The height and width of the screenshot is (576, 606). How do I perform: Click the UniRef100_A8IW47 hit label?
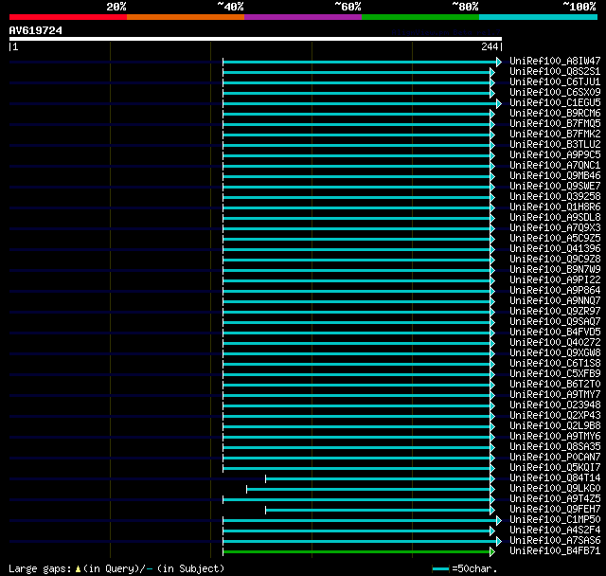[555, 61]
